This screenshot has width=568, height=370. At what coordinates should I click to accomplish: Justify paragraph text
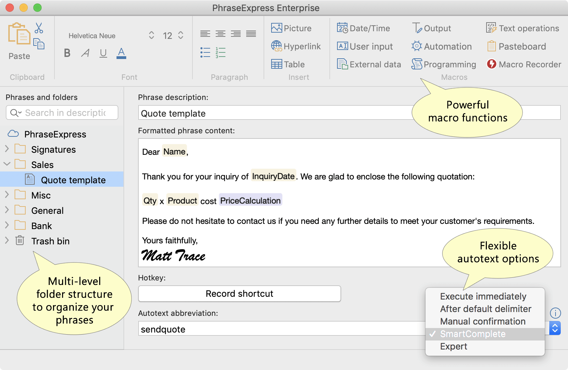251,34
